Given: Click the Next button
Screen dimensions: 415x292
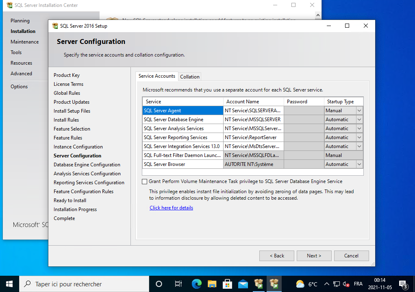Looking at the screenshot, I should click(x=314, y=256).
